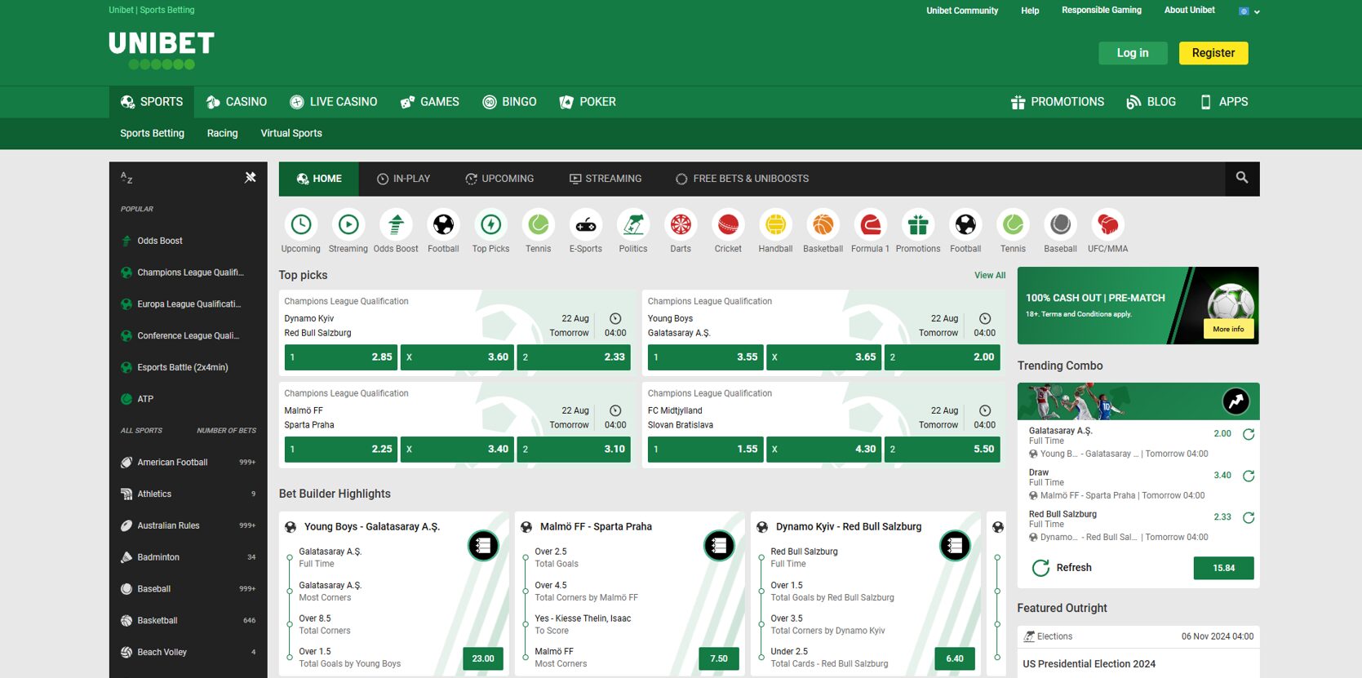1362x678 pixels.
Task: Open bet builder icon for Dynamo Kyiv - Red Bull Salzburg
Action: click(955, 546)
